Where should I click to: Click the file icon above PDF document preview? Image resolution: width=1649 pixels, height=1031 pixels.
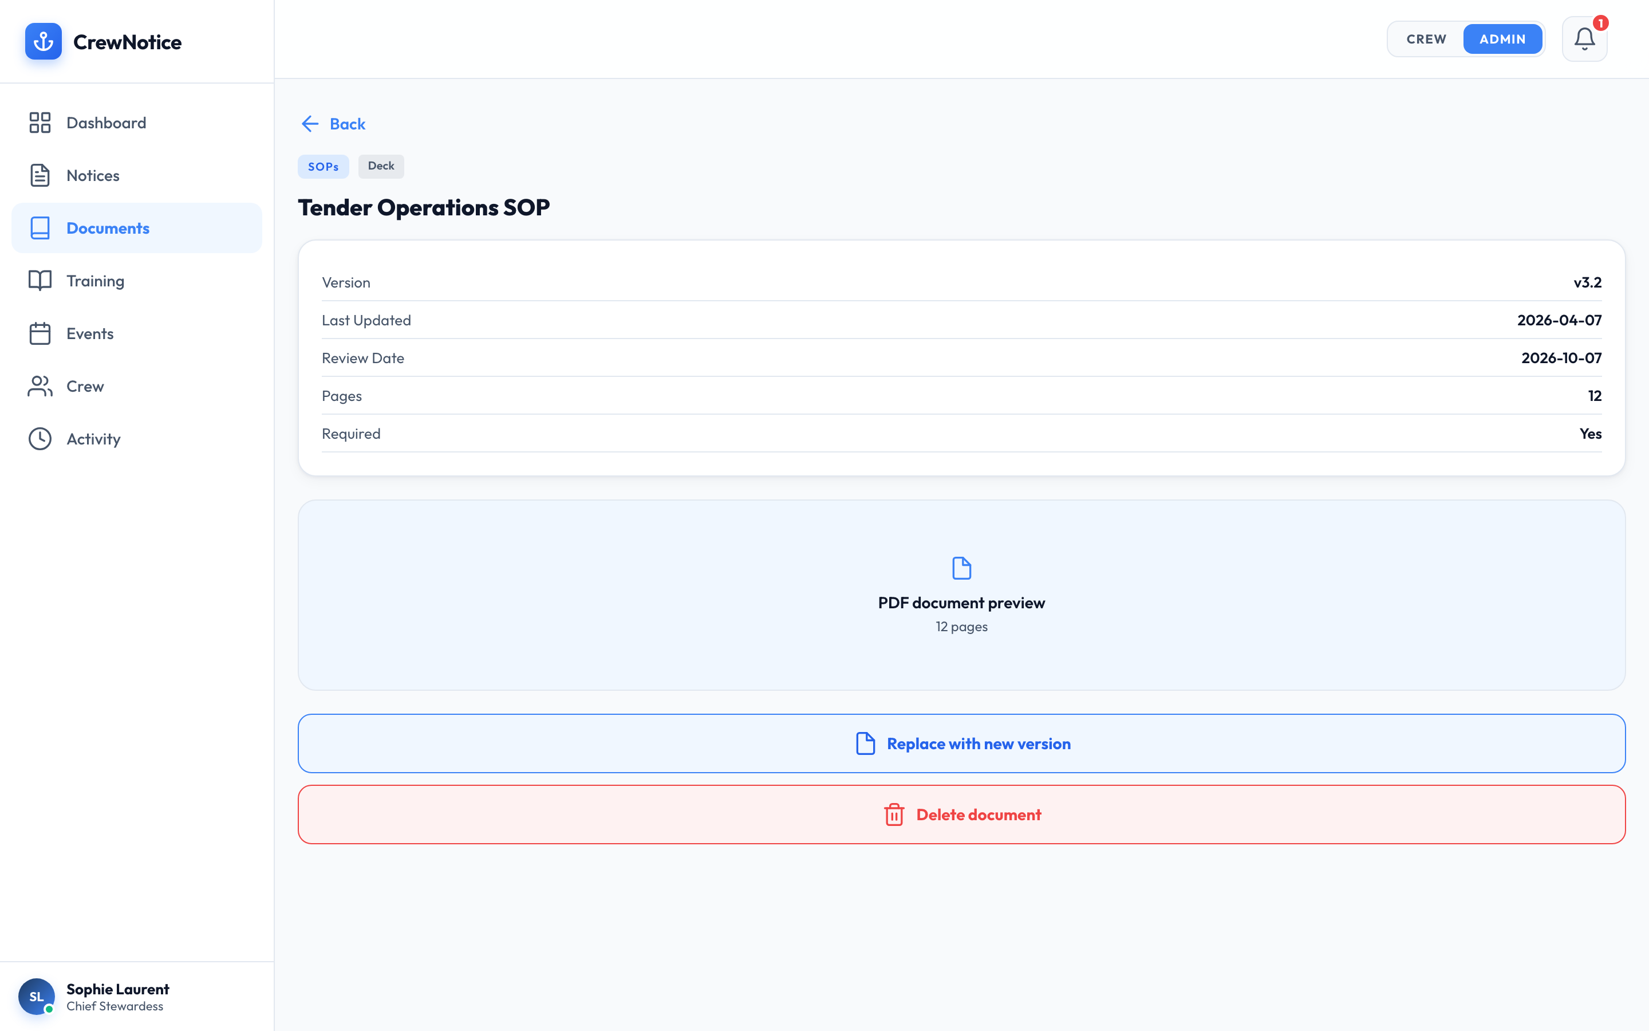[961, 567]
